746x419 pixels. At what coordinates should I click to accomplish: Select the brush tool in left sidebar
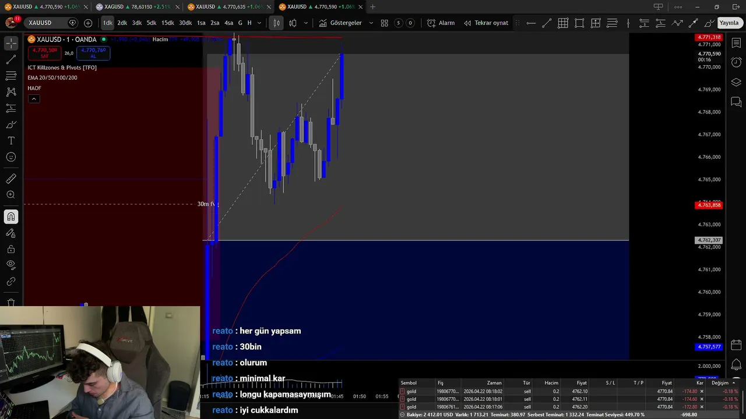pos(11,125)
